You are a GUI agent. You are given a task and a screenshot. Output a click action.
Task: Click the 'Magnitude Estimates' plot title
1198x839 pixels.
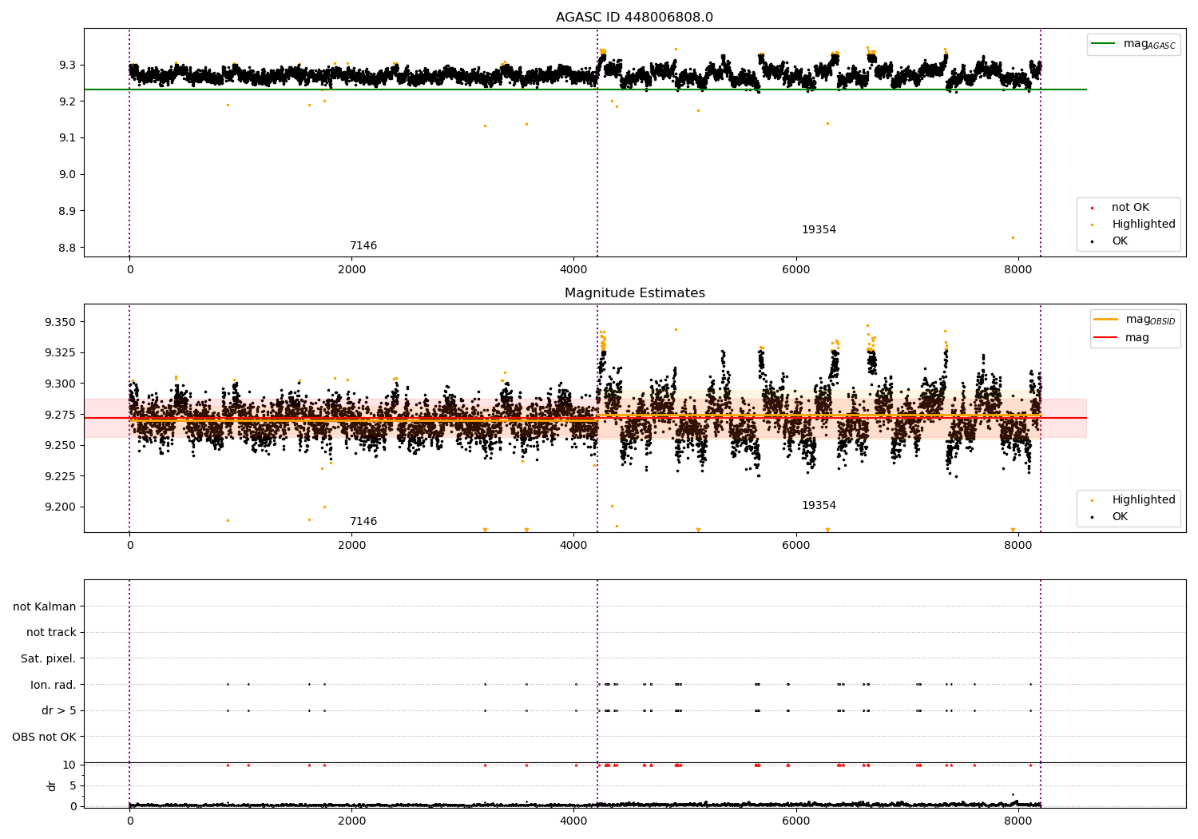(x=635, y=293)
